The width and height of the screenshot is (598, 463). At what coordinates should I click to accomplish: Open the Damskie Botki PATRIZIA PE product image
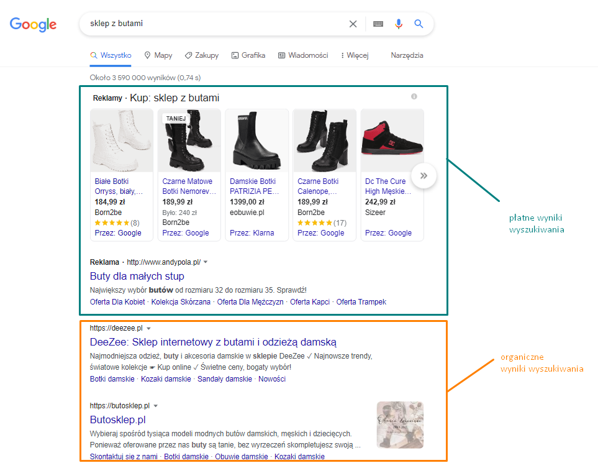tap(256, 140)
